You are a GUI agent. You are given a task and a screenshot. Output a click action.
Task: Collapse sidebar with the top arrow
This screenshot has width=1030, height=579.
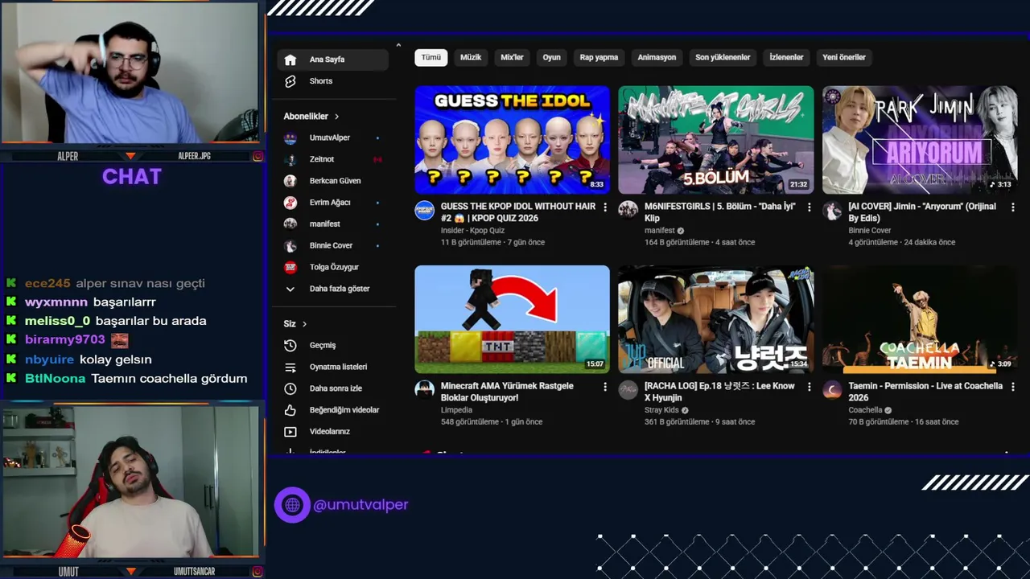click(398, 45)
